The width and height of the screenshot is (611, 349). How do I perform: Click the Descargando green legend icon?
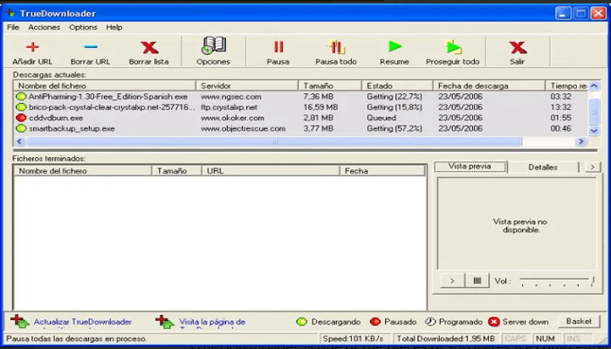click(x=301, y=322)
